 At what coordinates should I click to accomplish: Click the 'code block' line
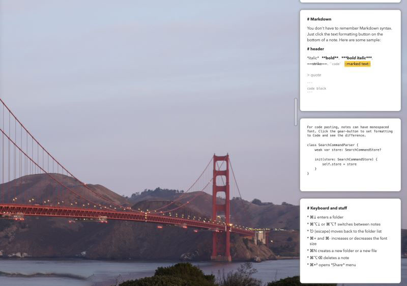tap(316, 89)
